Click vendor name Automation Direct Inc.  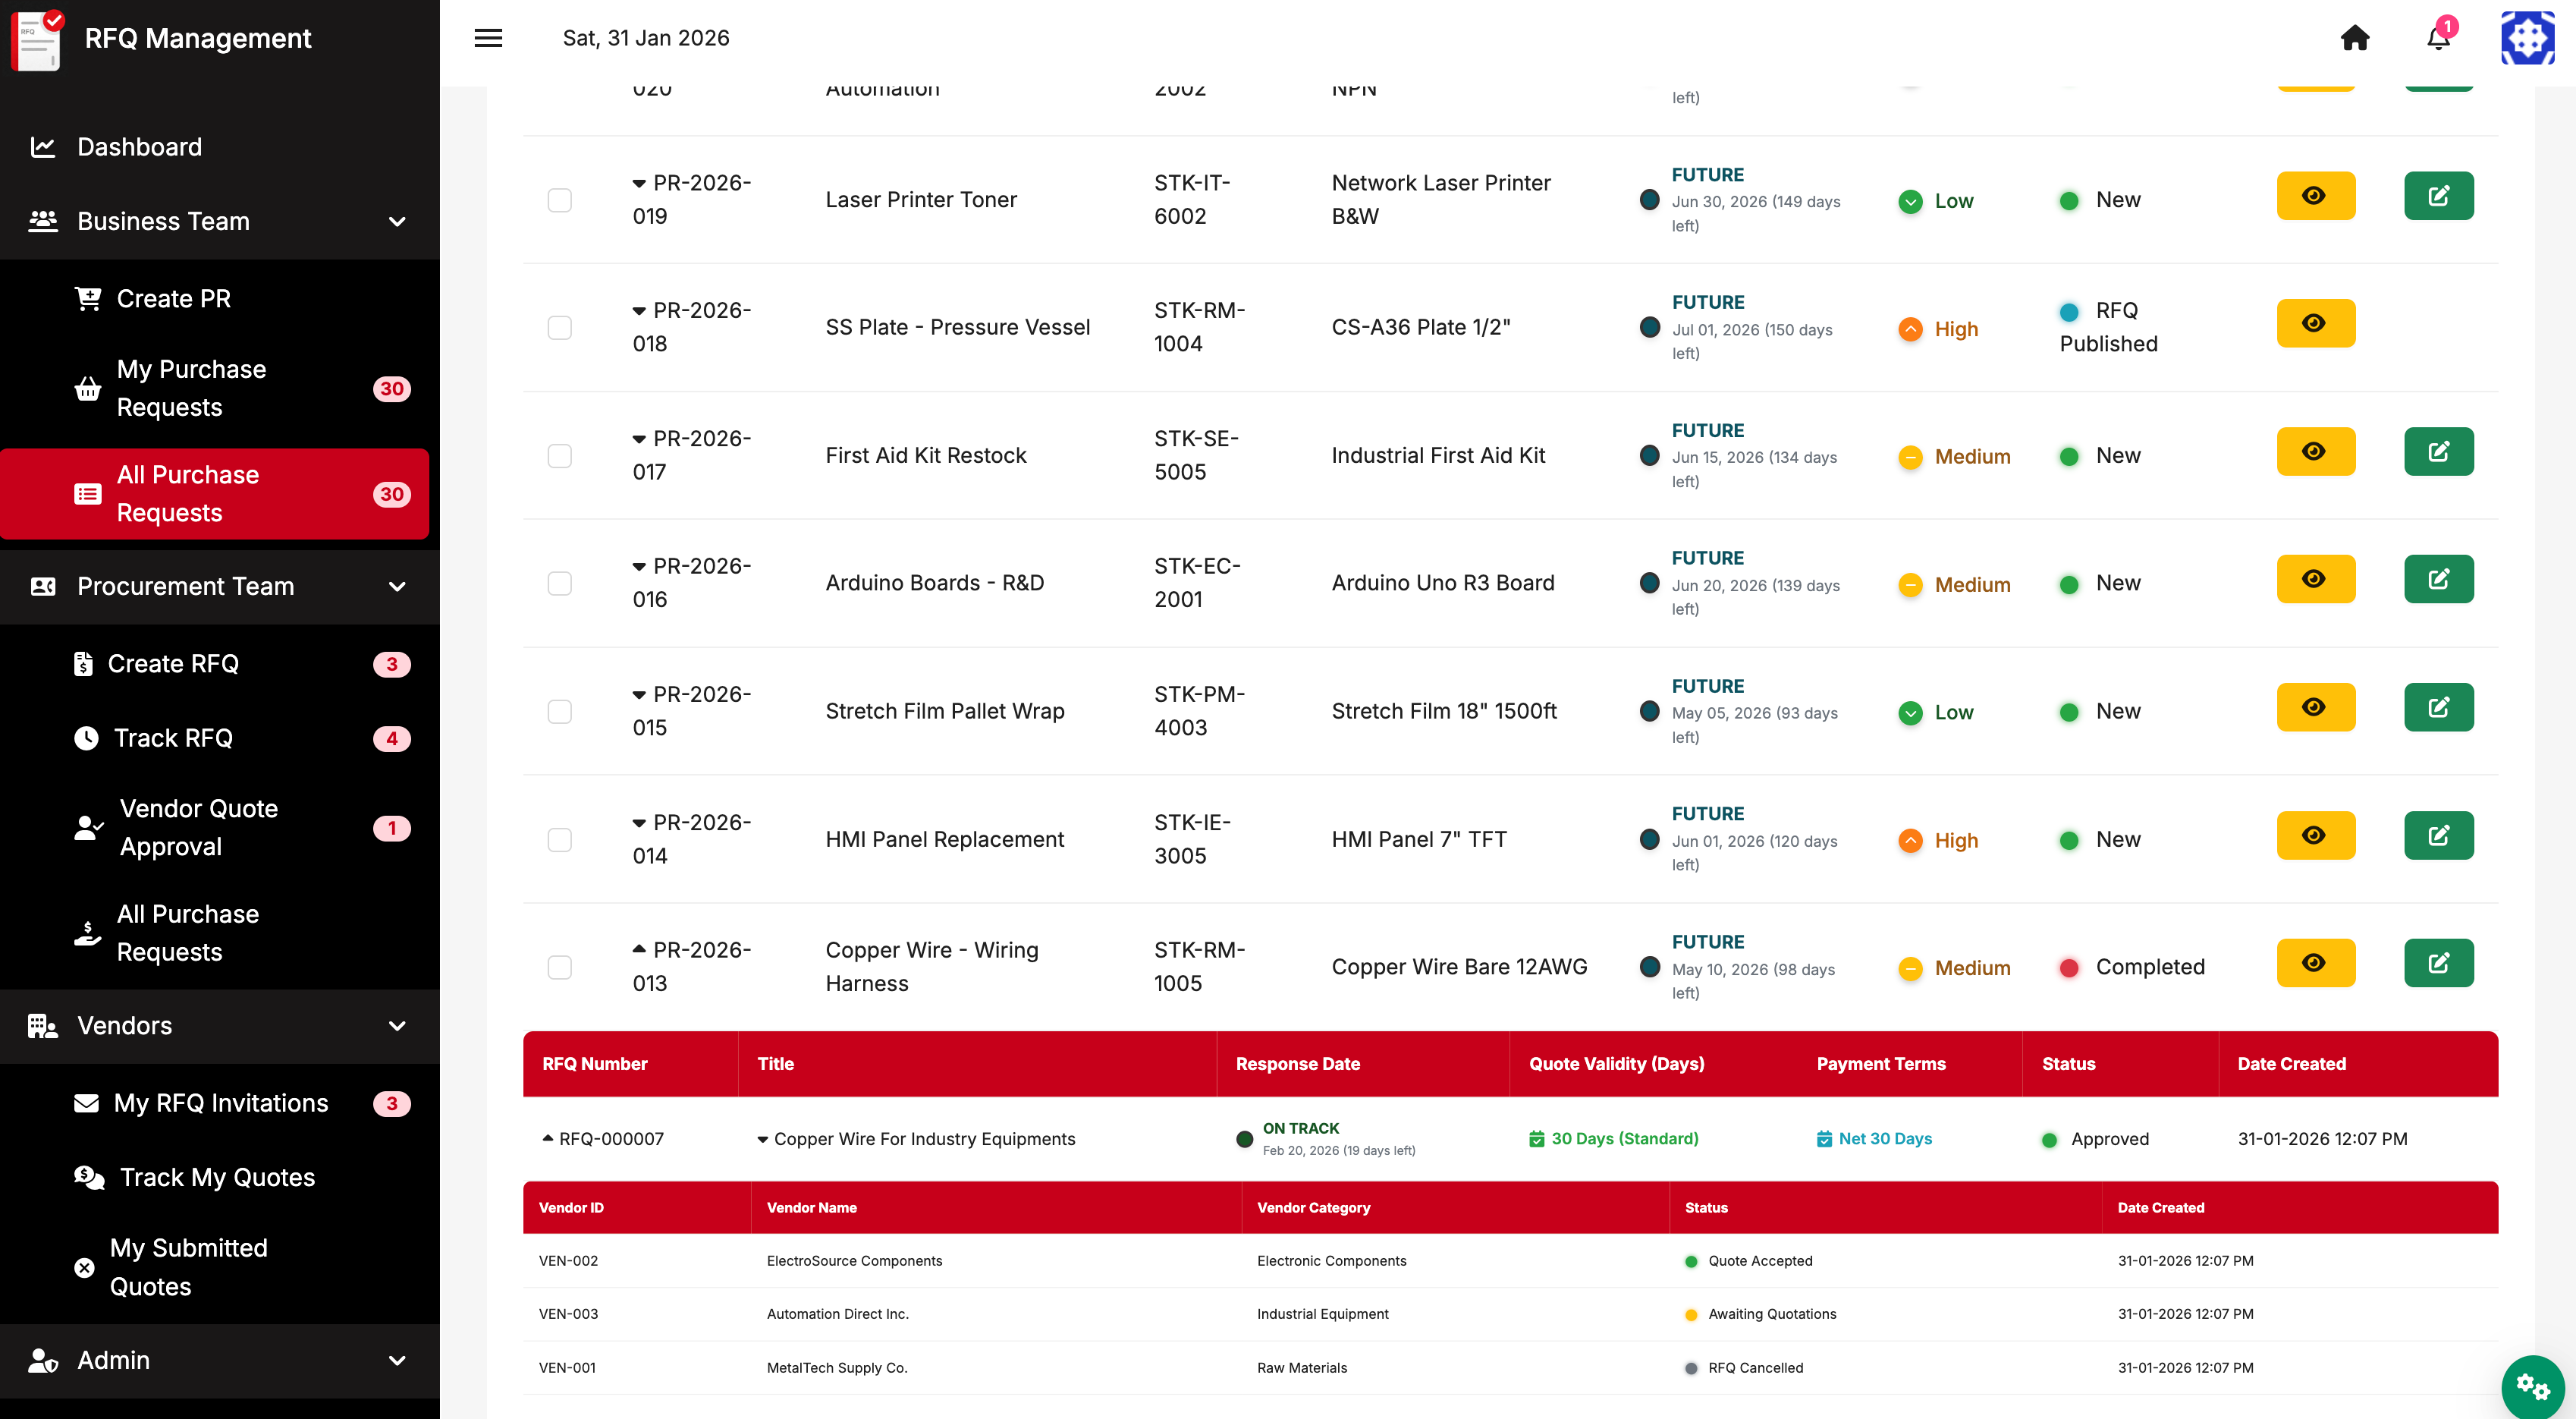tap(838, 1314)
